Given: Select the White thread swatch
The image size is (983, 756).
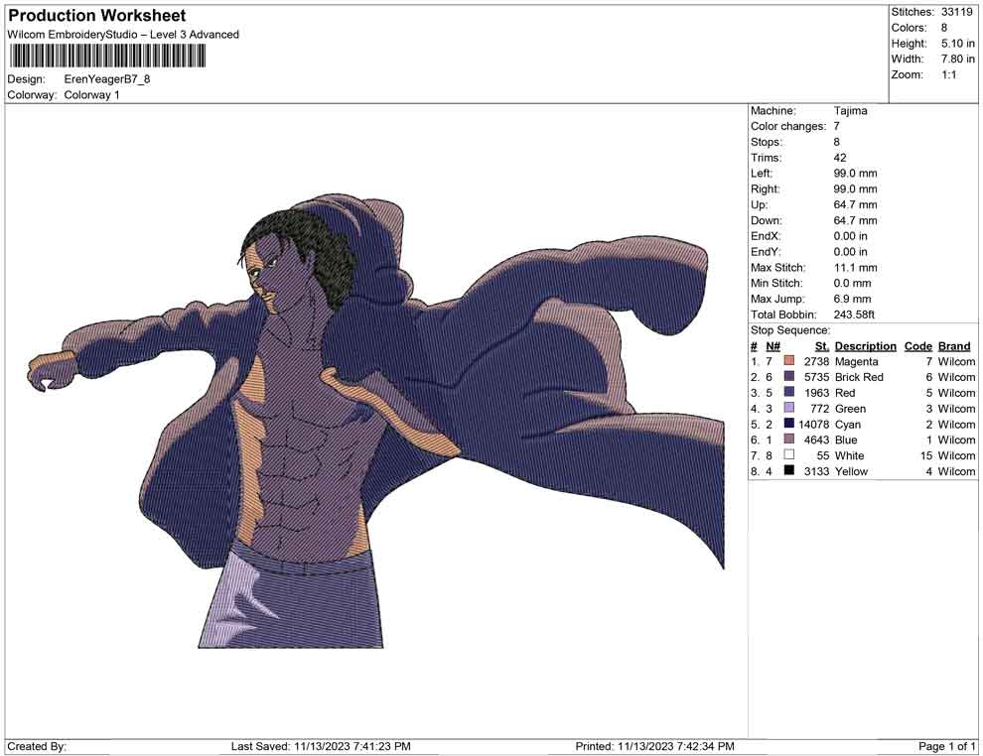Looking at the screenshot, I should click(x=786, y=455).
